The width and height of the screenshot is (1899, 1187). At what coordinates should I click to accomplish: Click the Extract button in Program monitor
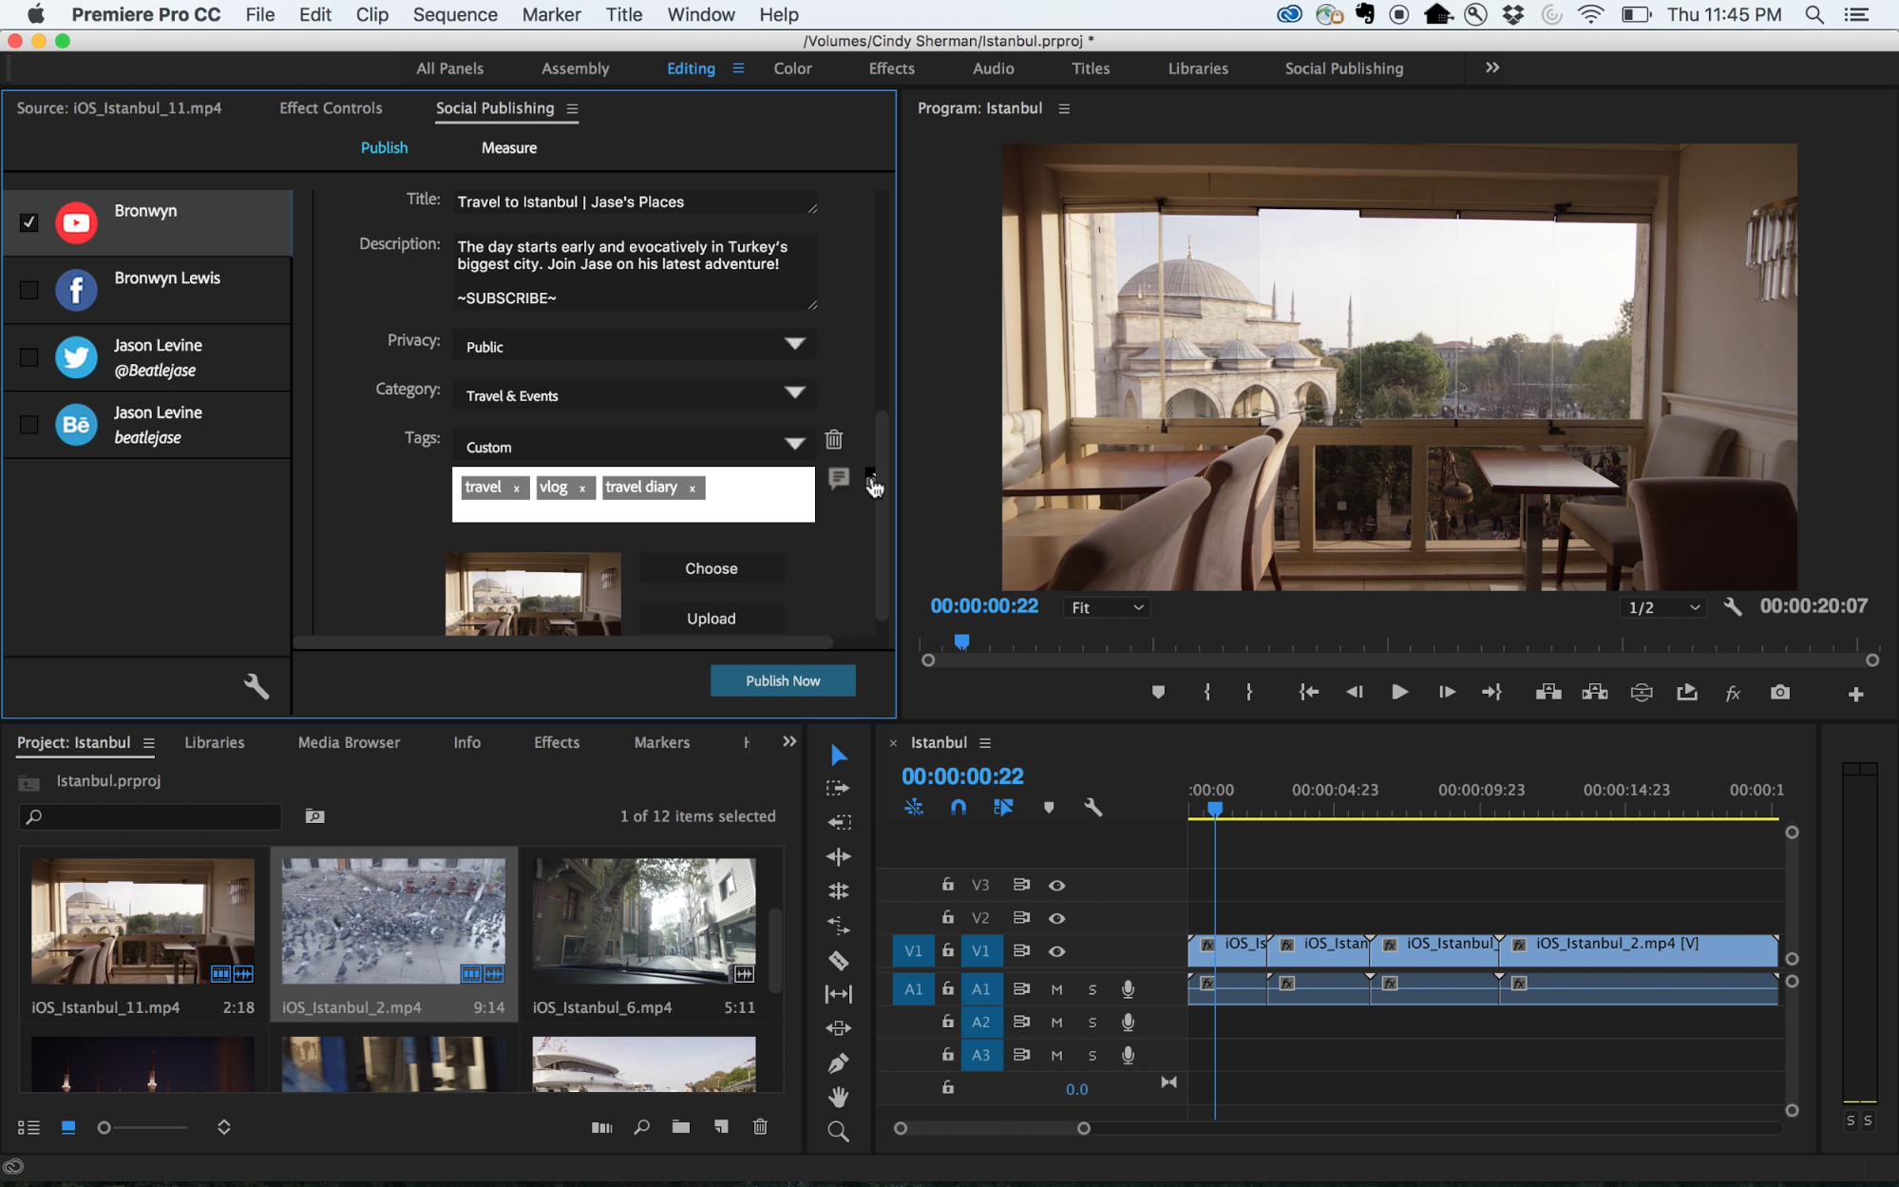pos(1595,693)
